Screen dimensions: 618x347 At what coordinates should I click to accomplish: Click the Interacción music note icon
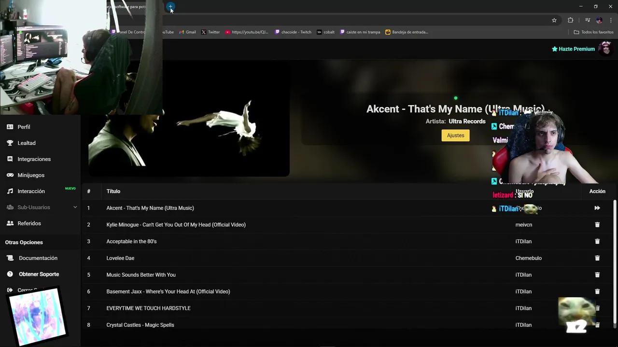point(10,191)
